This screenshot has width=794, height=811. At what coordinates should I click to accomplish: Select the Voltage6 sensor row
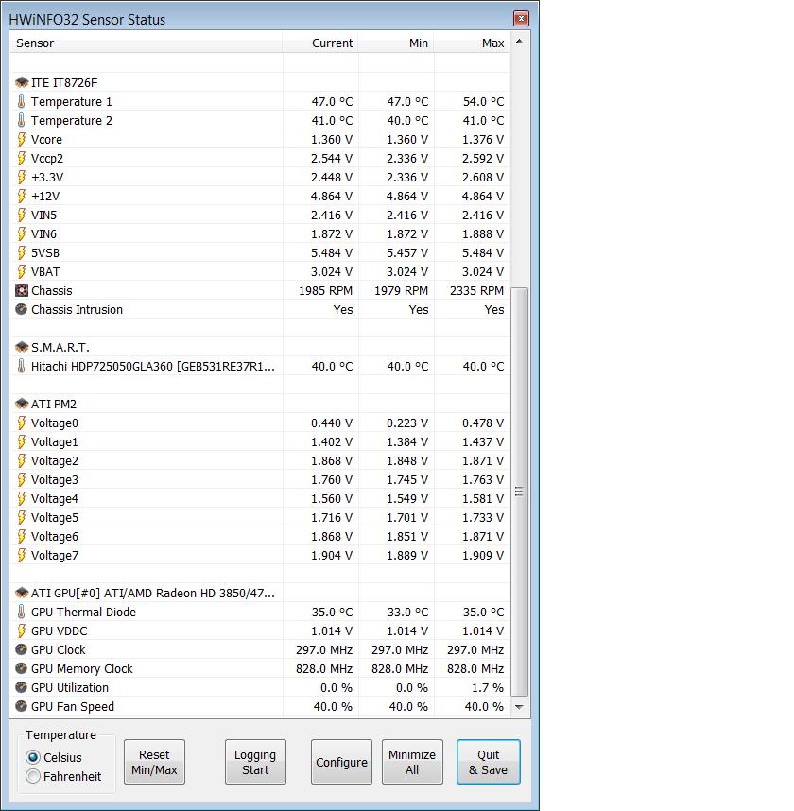(260, 536)
